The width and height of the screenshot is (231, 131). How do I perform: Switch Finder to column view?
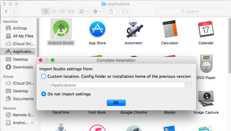62,11
